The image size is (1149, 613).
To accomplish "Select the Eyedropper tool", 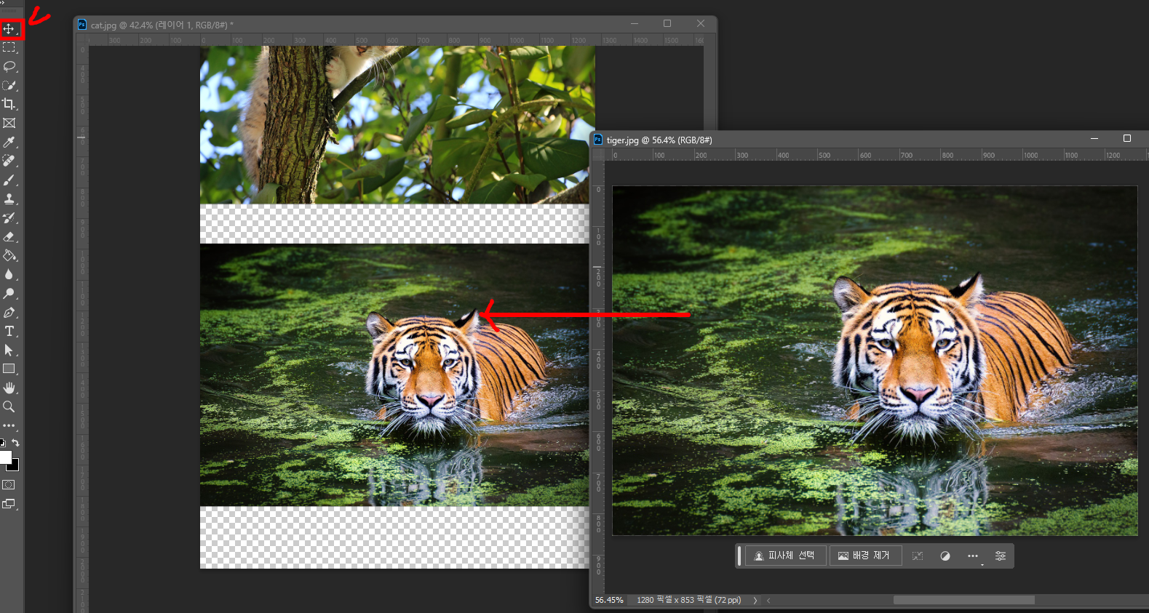I will pyautogui.click(x=9, y=142).
